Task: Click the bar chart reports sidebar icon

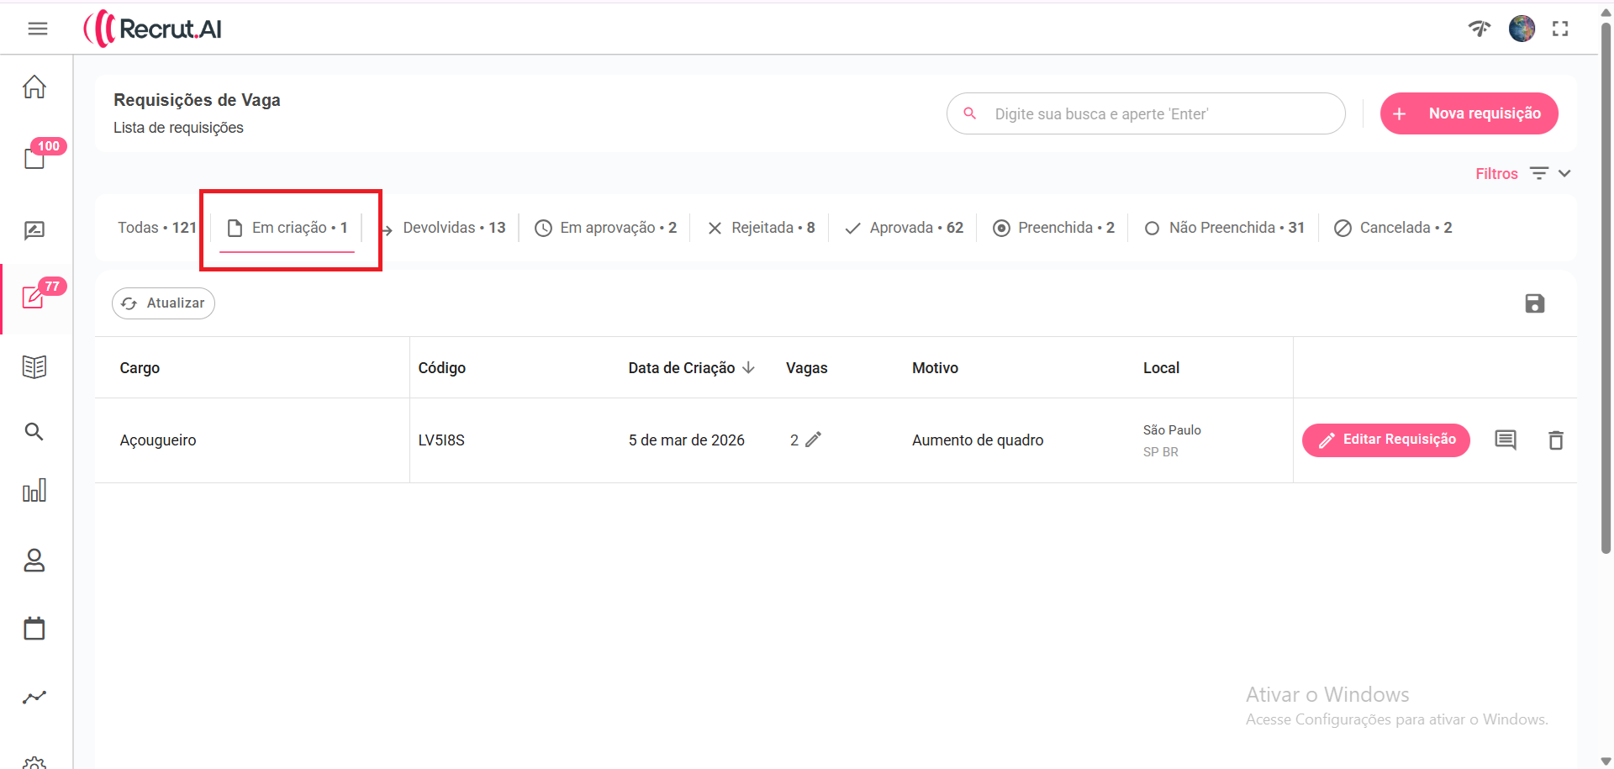Action: tap(34, 491)
